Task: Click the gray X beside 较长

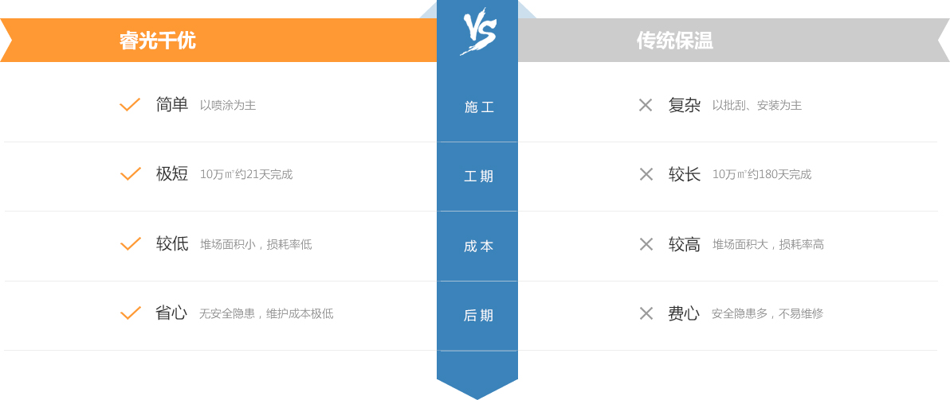Action: pos(646,175)
